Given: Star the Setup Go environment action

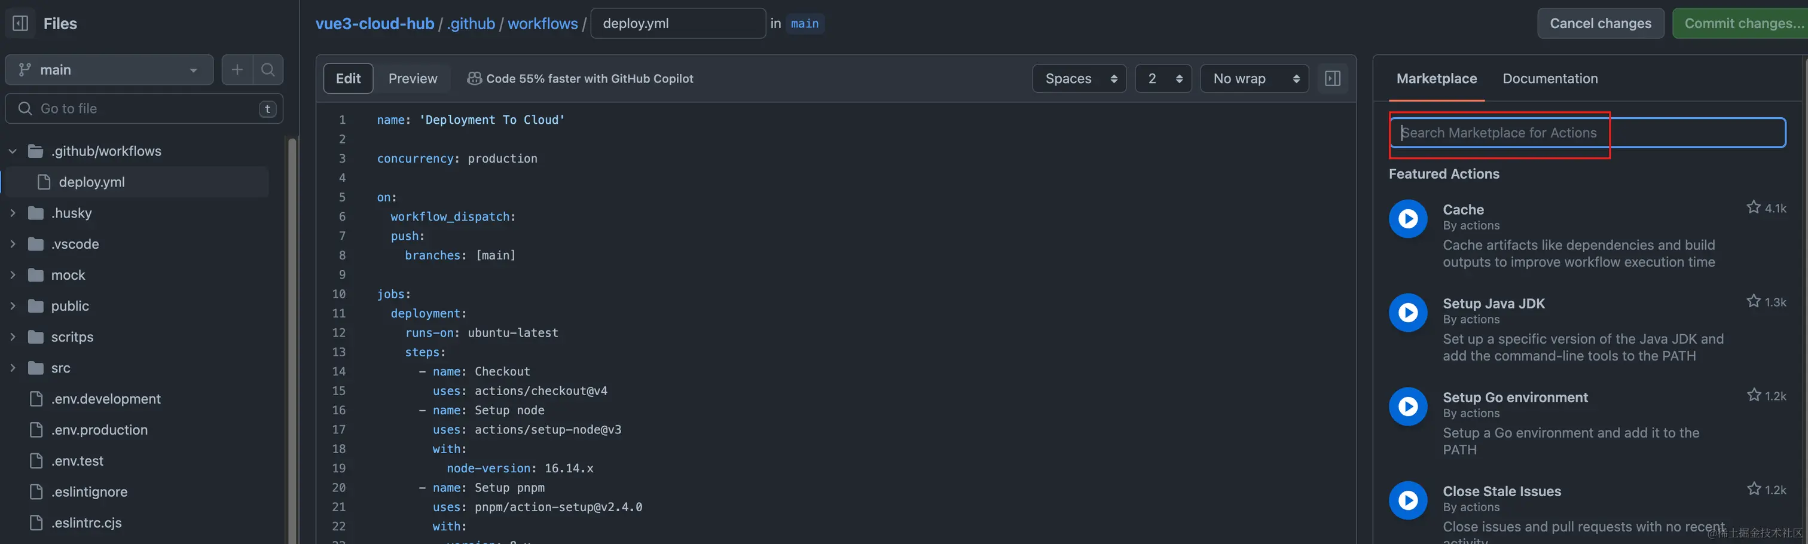Looking at the screenshot, I should tap(1753, 395).
